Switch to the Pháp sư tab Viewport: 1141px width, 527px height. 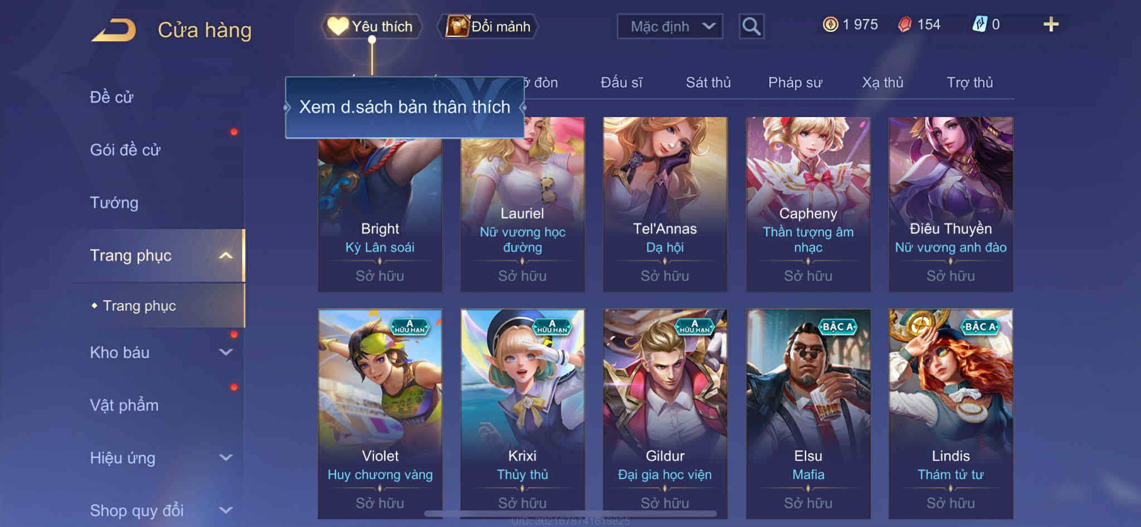[x=795, y=82]
